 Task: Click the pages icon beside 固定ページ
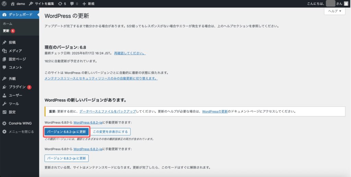4,59
